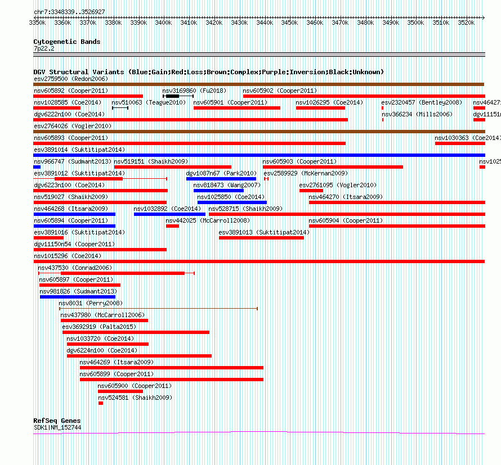Open nsv818473 (Wang2007) variant
The image size is (501, 465).
[x=227, y=185]
